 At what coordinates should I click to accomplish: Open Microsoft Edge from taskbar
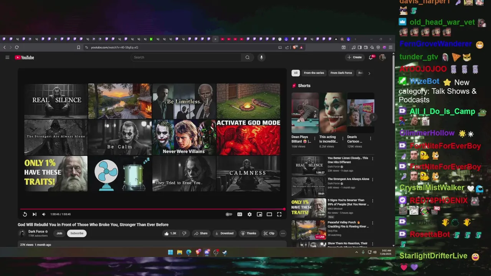(x=189, y=252)
